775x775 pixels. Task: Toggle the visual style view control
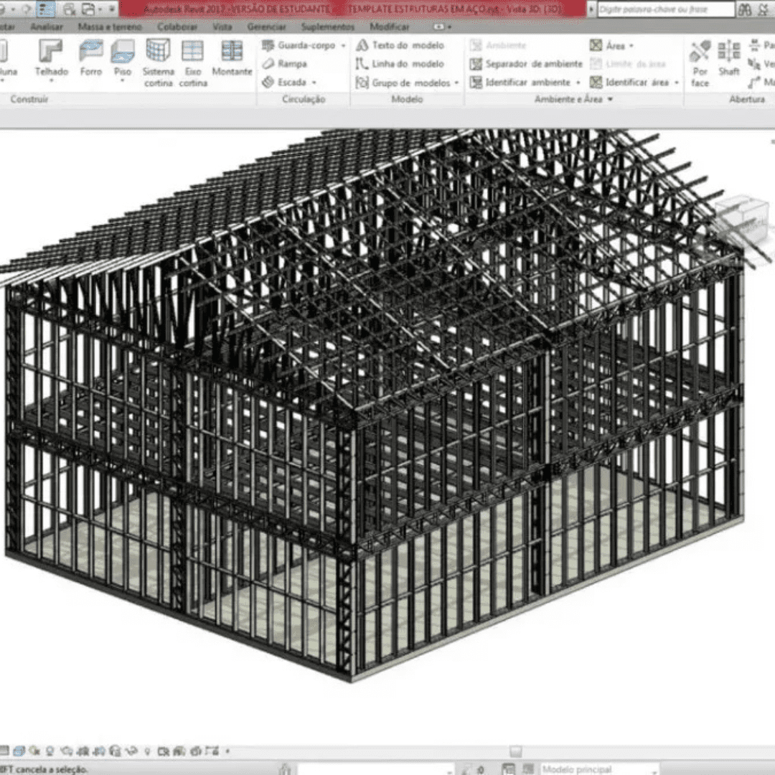click(x=19, y=751)
